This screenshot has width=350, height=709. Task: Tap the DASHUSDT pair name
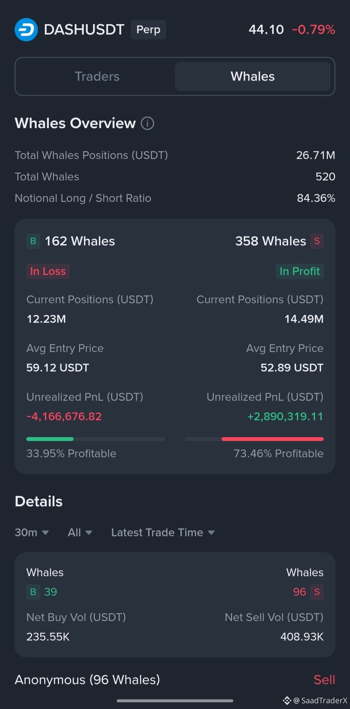[x=84, y=30]
